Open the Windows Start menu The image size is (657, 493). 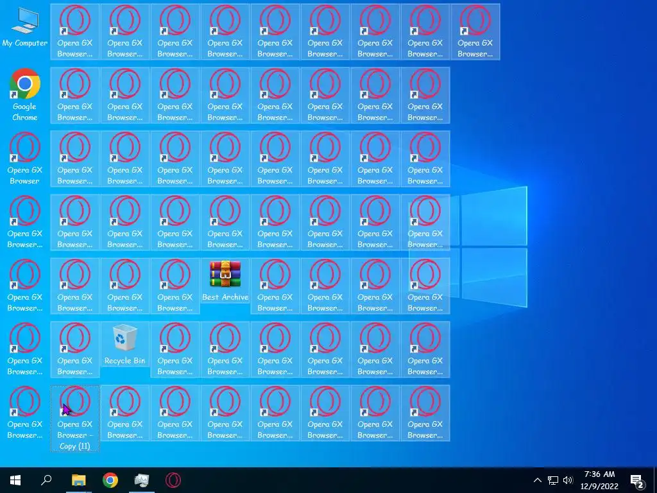tap(15, 480)
